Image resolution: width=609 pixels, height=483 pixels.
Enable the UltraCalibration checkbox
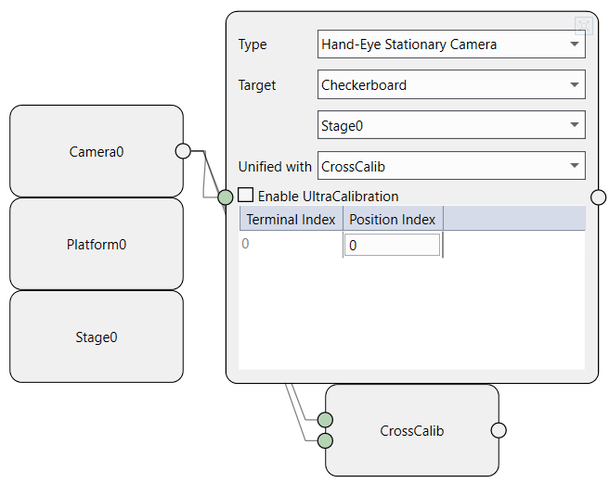pyautogui.click(x=246, y=196)
